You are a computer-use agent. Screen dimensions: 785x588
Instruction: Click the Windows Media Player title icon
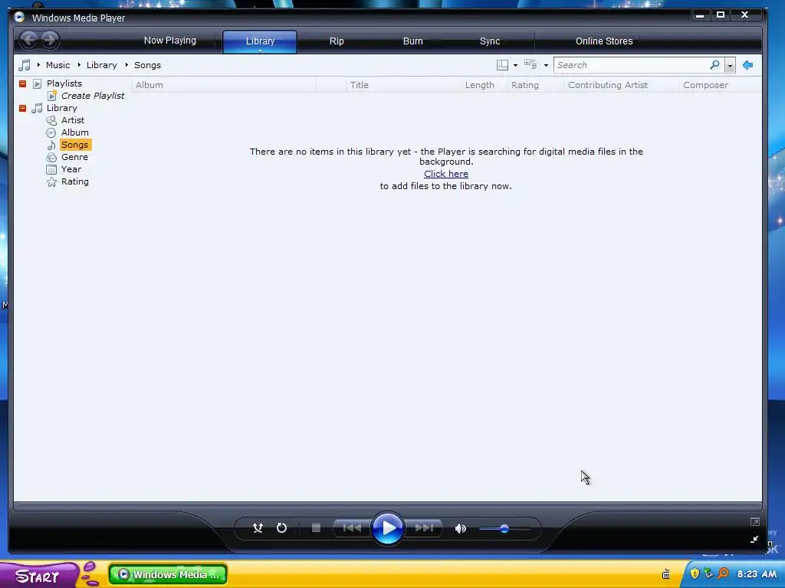pos(19,17)
